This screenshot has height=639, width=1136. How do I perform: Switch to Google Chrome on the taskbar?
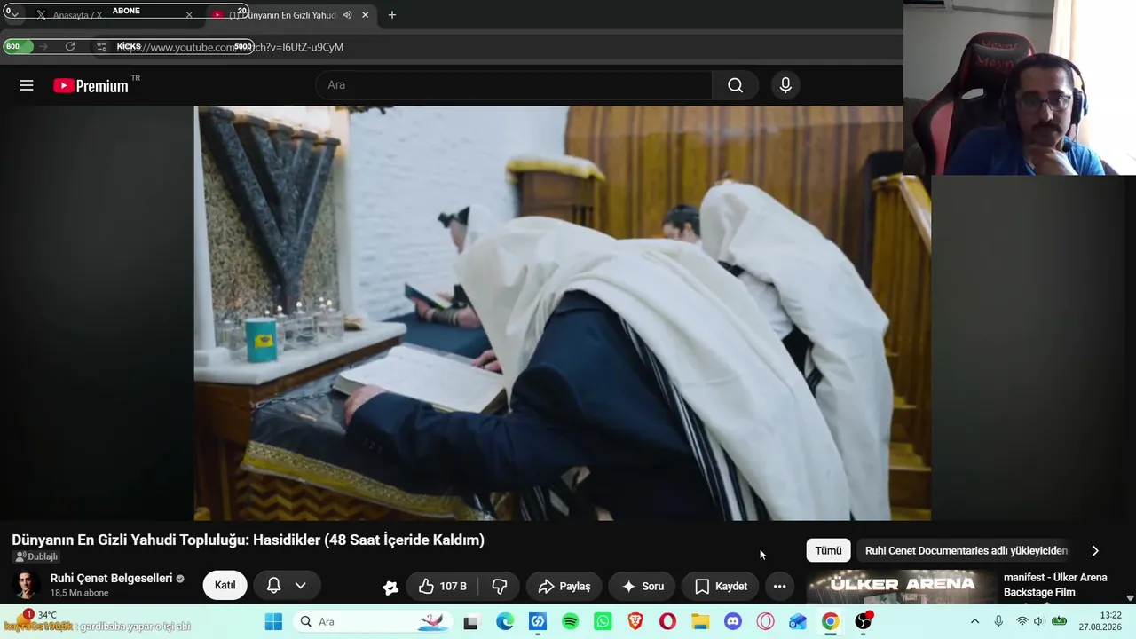(x=830, y=621)
